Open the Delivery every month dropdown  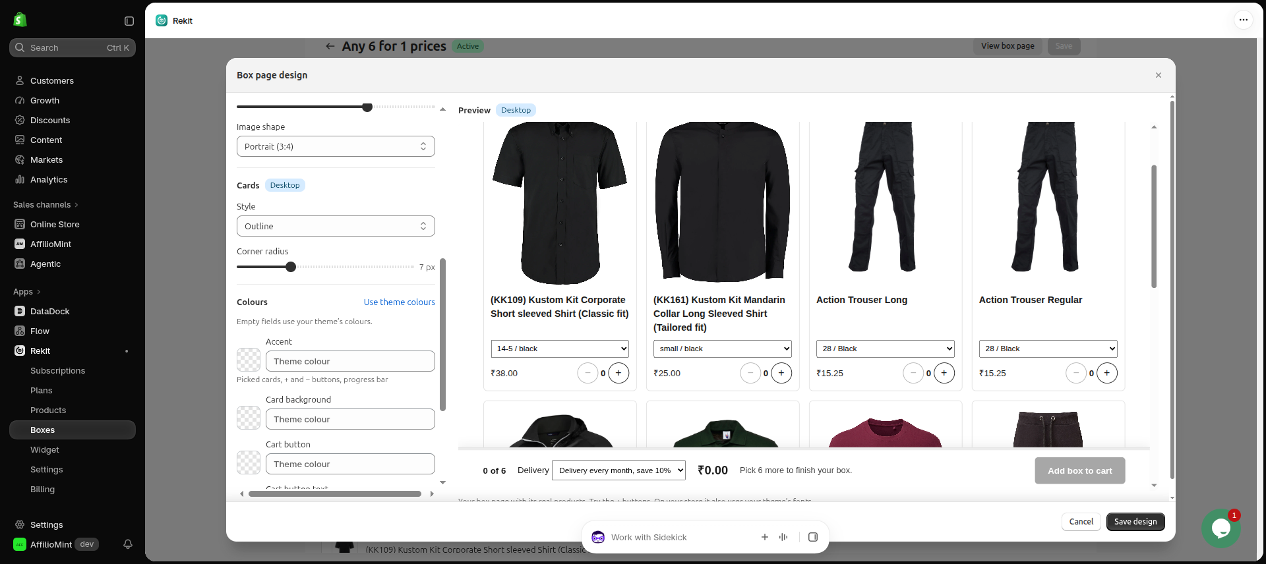click(618, 470)
